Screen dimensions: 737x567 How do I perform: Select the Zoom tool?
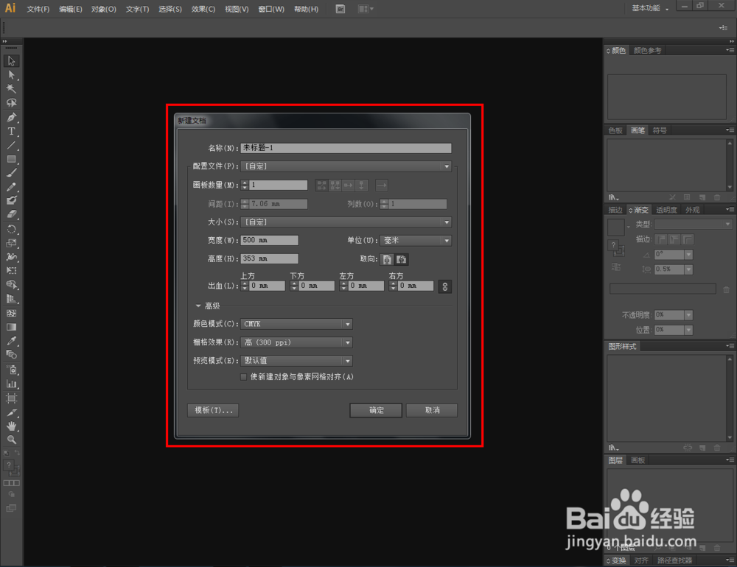[11, 440]
